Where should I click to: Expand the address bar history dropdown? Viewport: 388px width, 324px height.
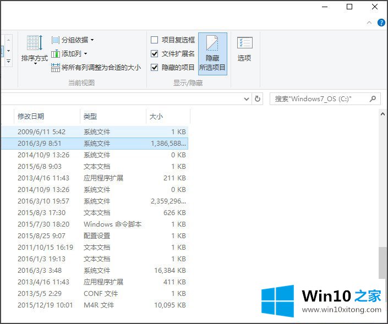click(x=247, y=99)
